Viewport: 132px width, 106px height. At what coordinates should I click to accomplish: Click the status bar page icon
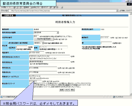point(2,97)
